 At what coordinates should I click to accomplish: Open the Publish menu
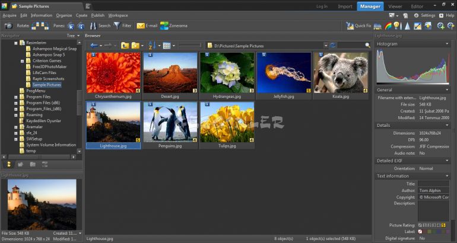98,15
